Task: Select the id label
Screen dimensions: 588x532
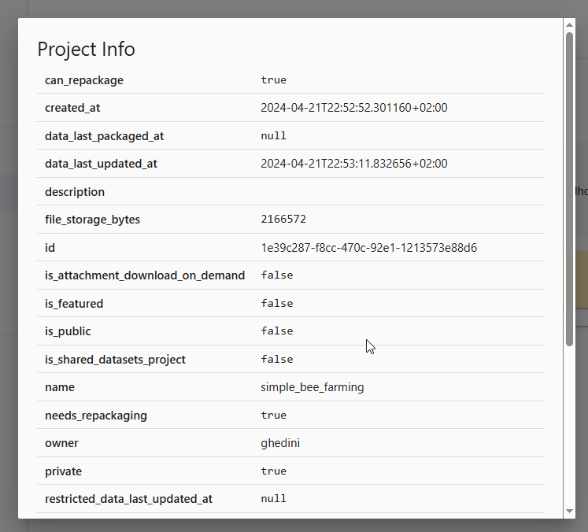Action: tap(50, 248)
